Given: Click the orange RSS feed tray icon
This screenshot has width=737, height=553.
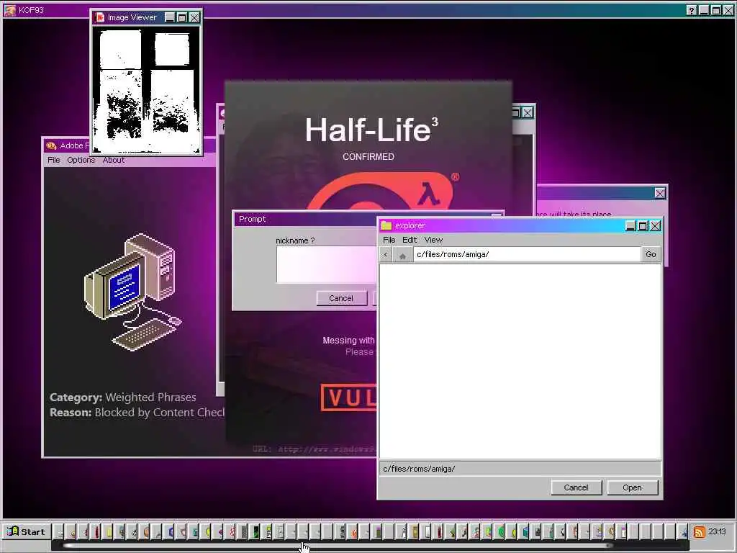Looking at the screenshot, I should pos(700,532).
